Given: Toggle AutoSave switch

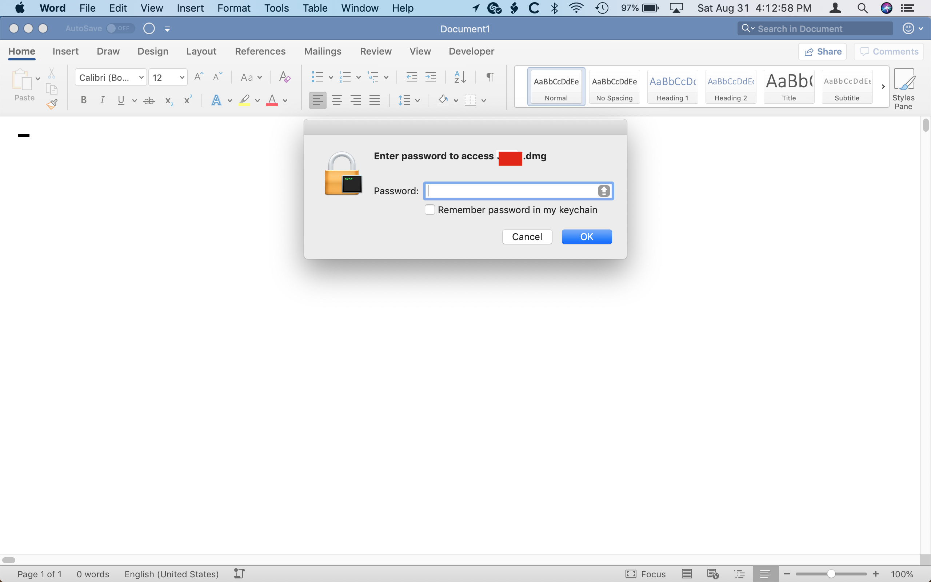Looking at the screenshot, I should click(120, 28).
